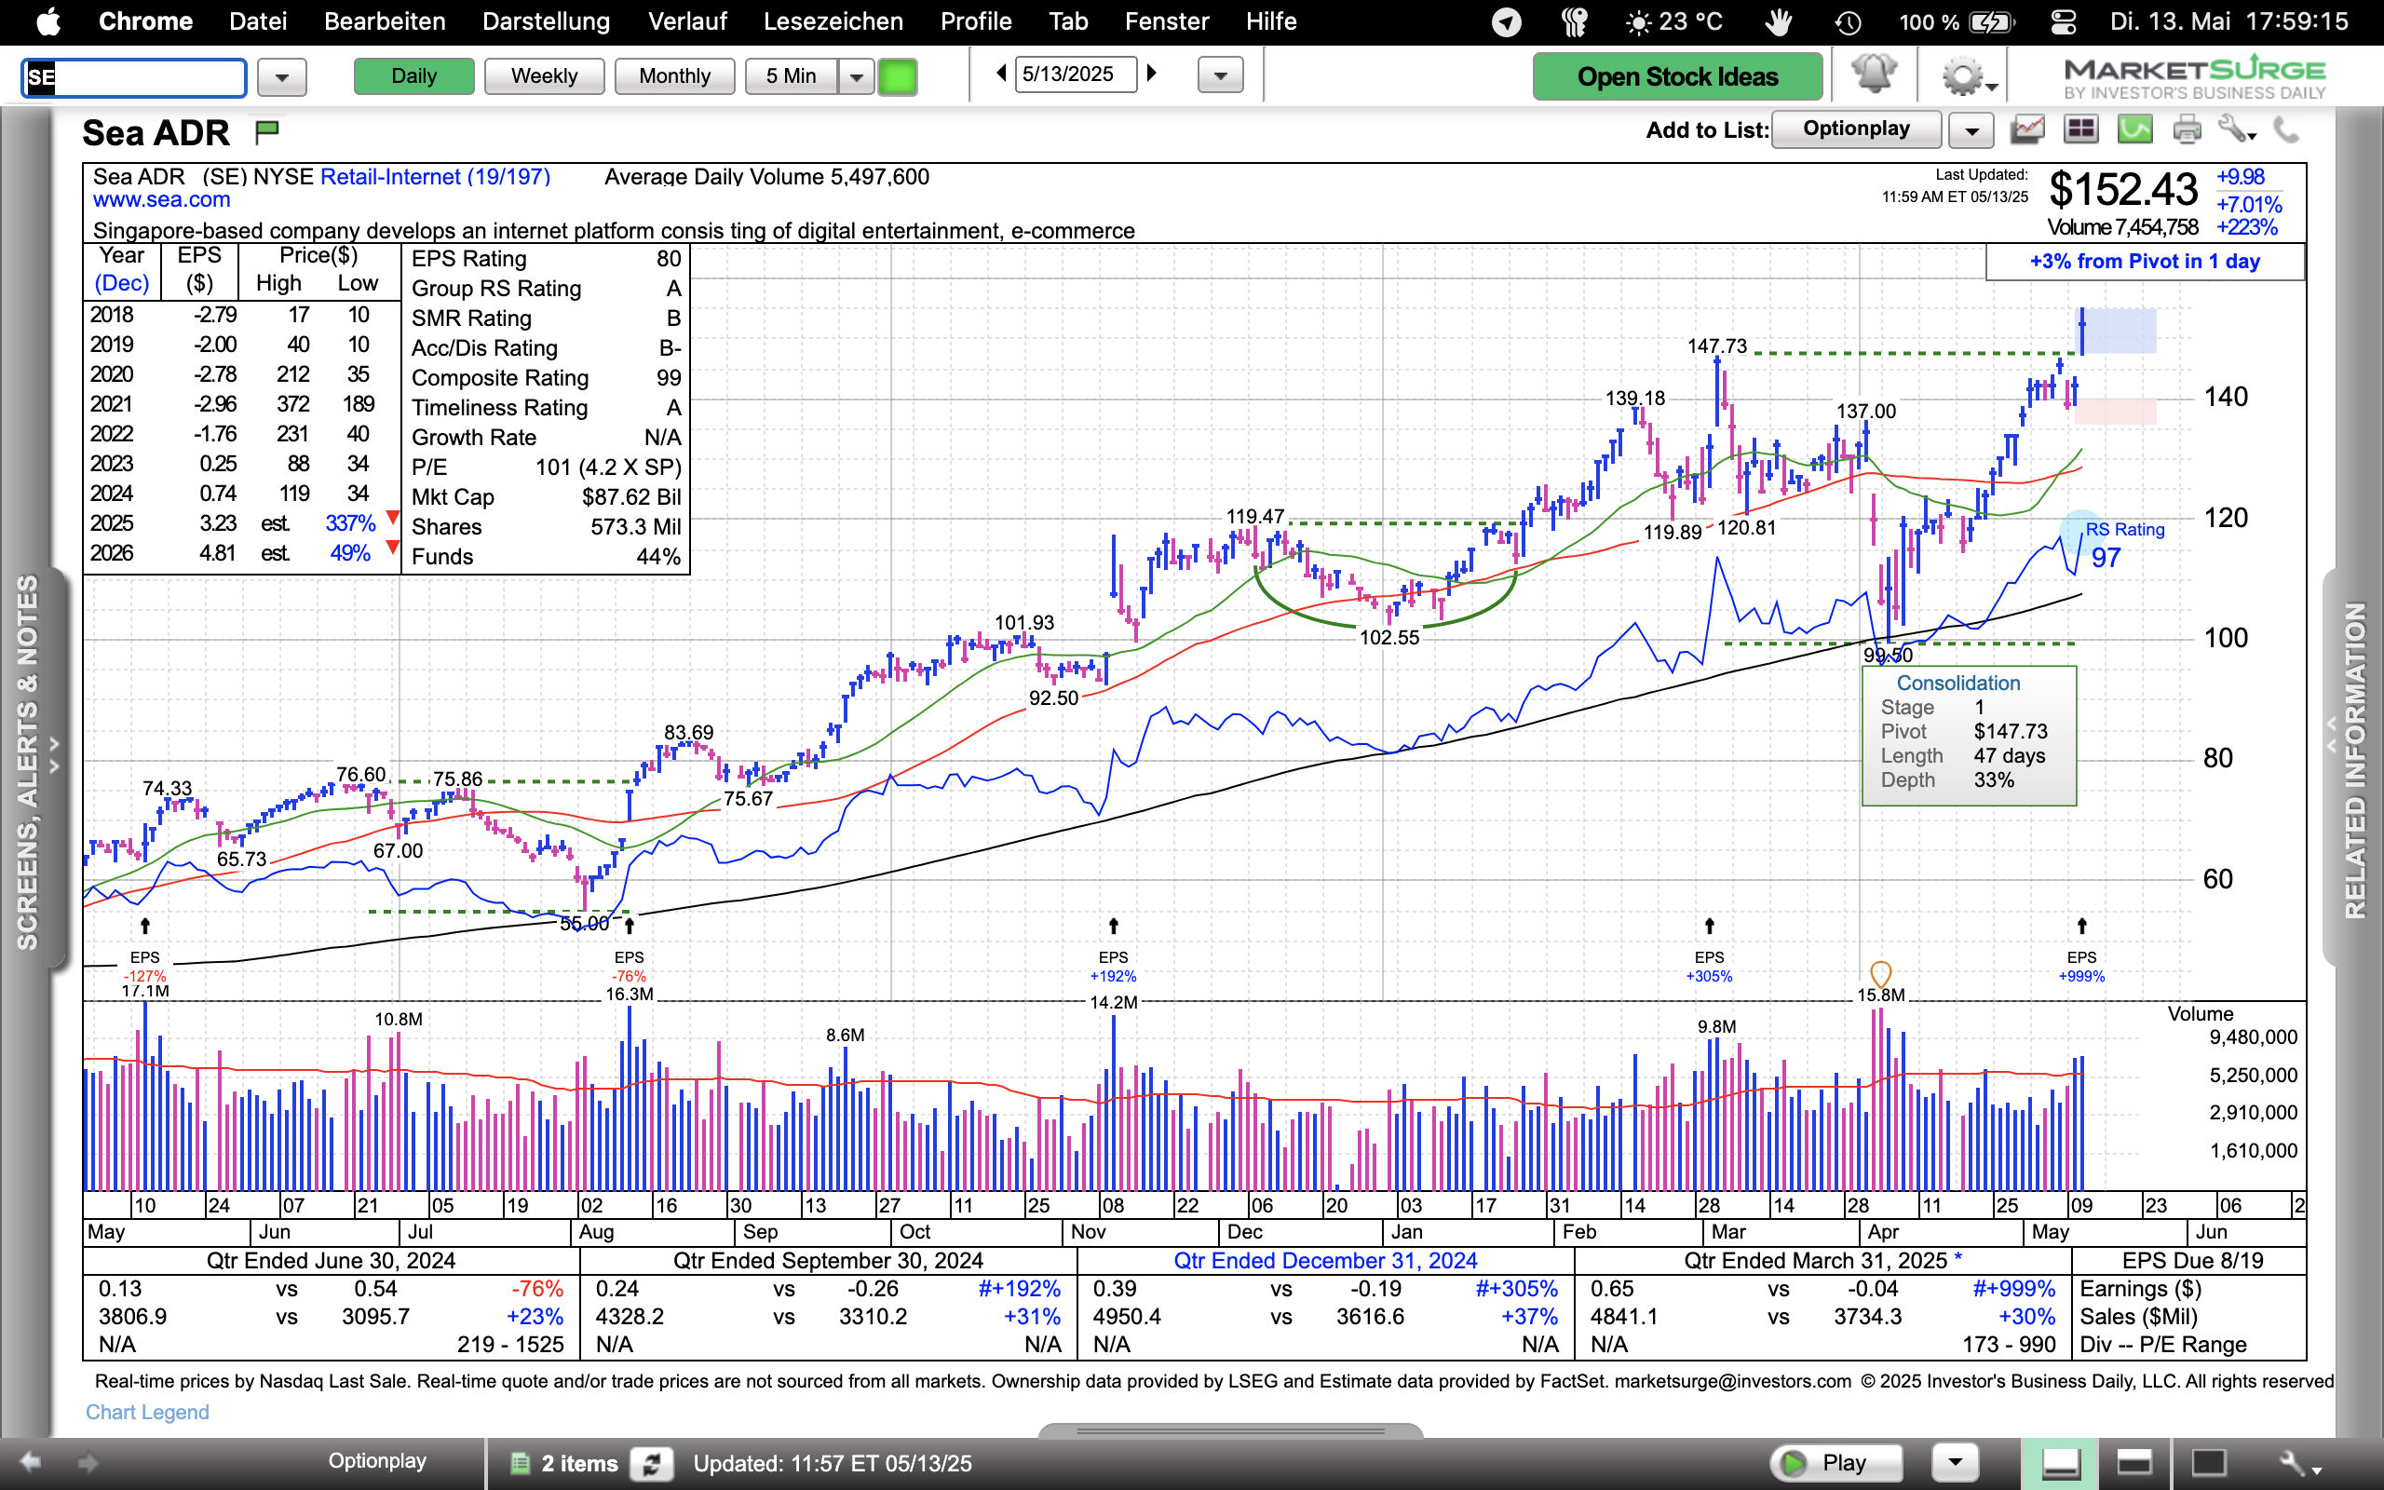This screenshot has width=2384, height=1490.
Task: Open the www.sea.com link
Action: [x=161, y=200]
